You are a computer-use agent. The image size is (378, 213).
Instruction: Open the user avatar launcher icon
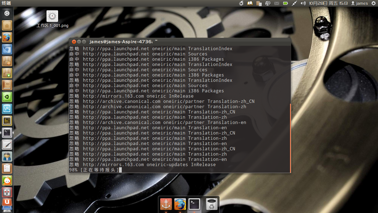[x=7, y=156]
